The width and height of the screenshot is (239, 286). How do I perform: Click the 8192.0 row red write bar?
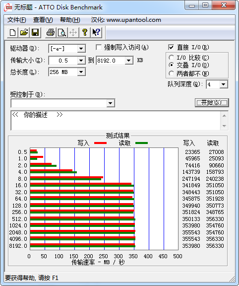[x=82, y=244]
